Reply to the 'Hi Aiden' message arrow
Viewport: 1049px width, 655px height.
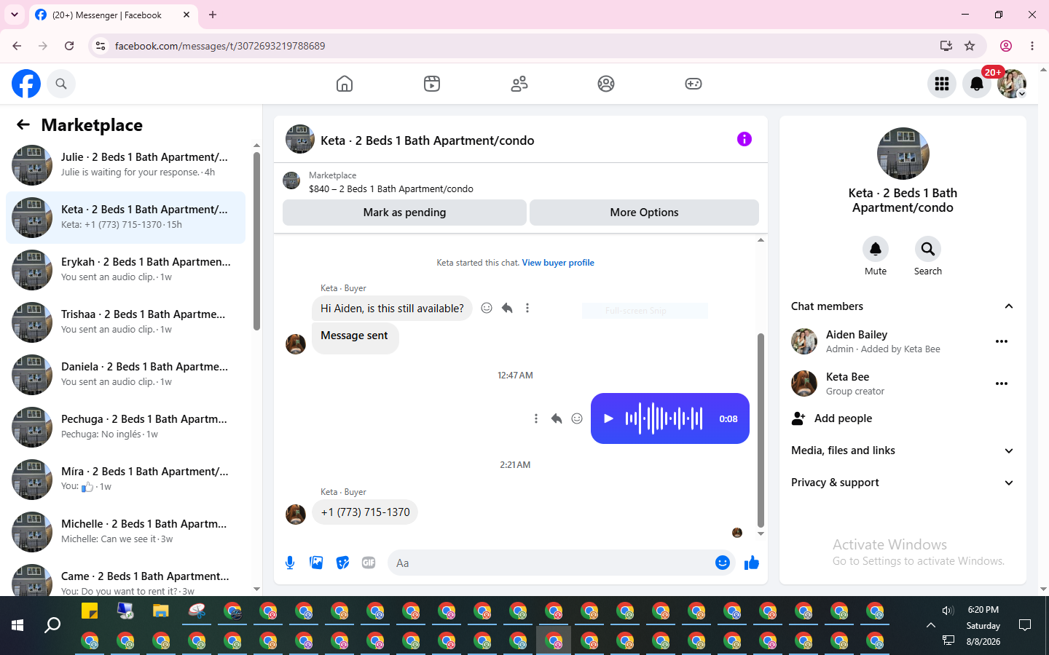pos(507,308)
